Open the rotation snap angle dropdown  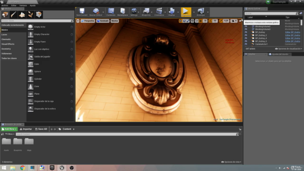pos(215,21)
